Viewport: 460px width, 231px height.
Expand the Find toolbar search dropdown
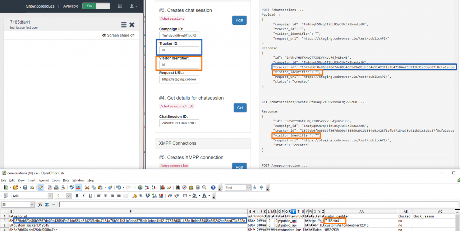coord(249,187)
